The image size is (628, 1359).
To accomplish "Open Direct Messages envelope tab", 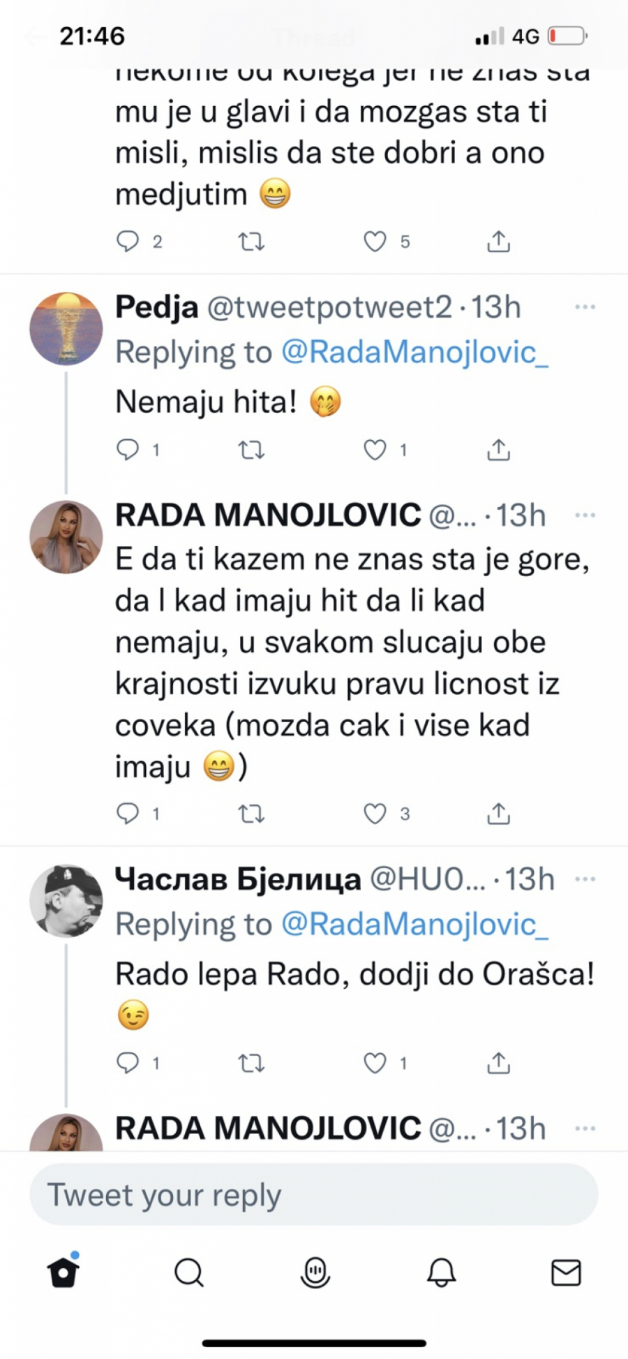I will click(566, 1272).
